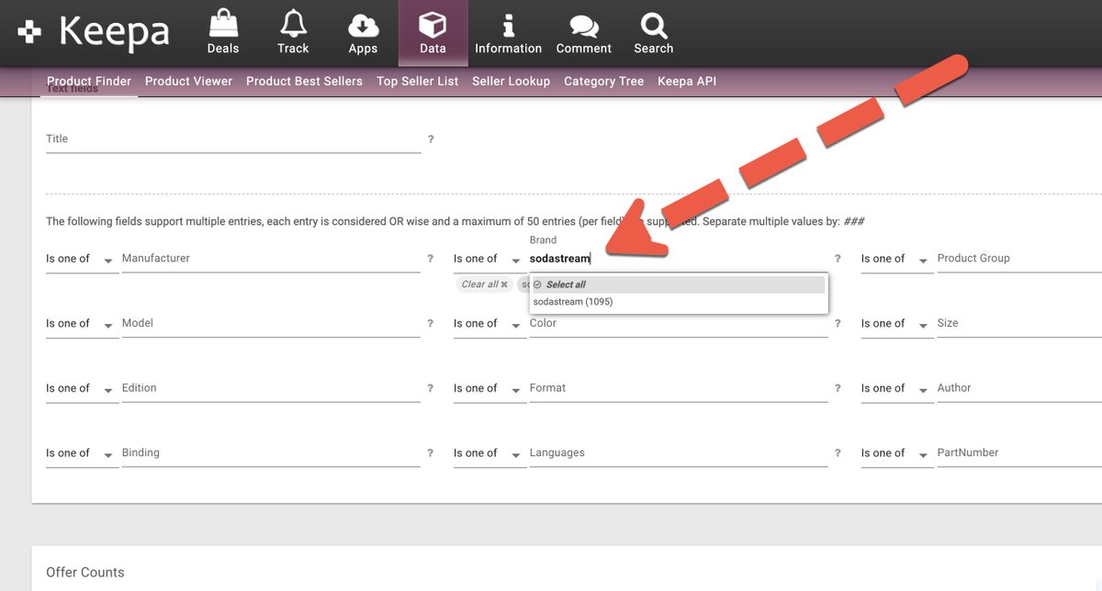Click the help question mark beside Format
Viewport: 1102px width, 591px height.
[x=838, y=388]
